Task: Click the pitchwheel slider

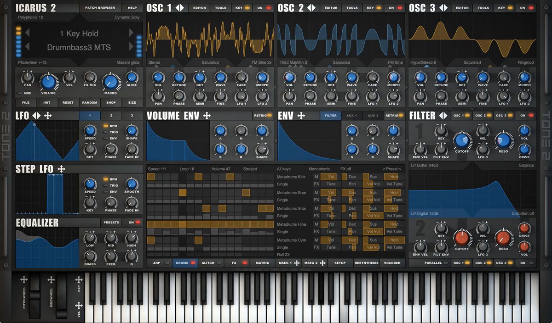Action: point(35,296)
